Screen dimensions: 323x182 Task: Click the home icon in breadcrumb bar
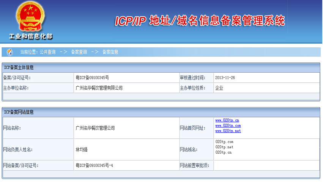click(x=10, y=52)
